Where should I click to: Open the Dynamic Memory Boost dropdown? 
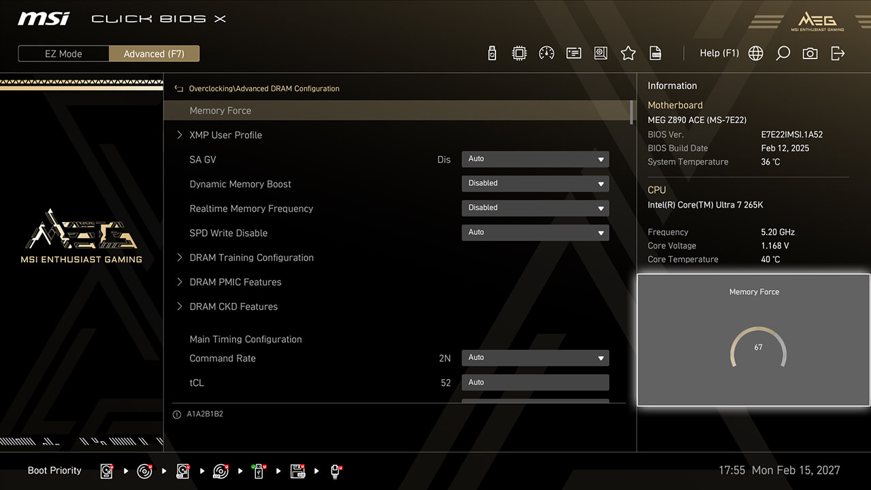coord(535,184)
